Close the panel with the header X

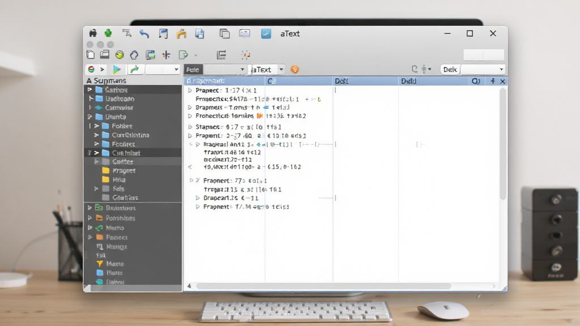[x=502, y=81]
